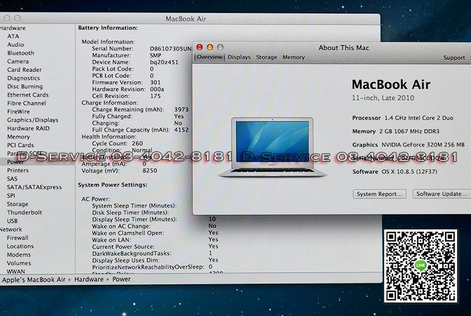Select Memory in the Hardware sidebar

pyautogui.click(x=18, y=137)
